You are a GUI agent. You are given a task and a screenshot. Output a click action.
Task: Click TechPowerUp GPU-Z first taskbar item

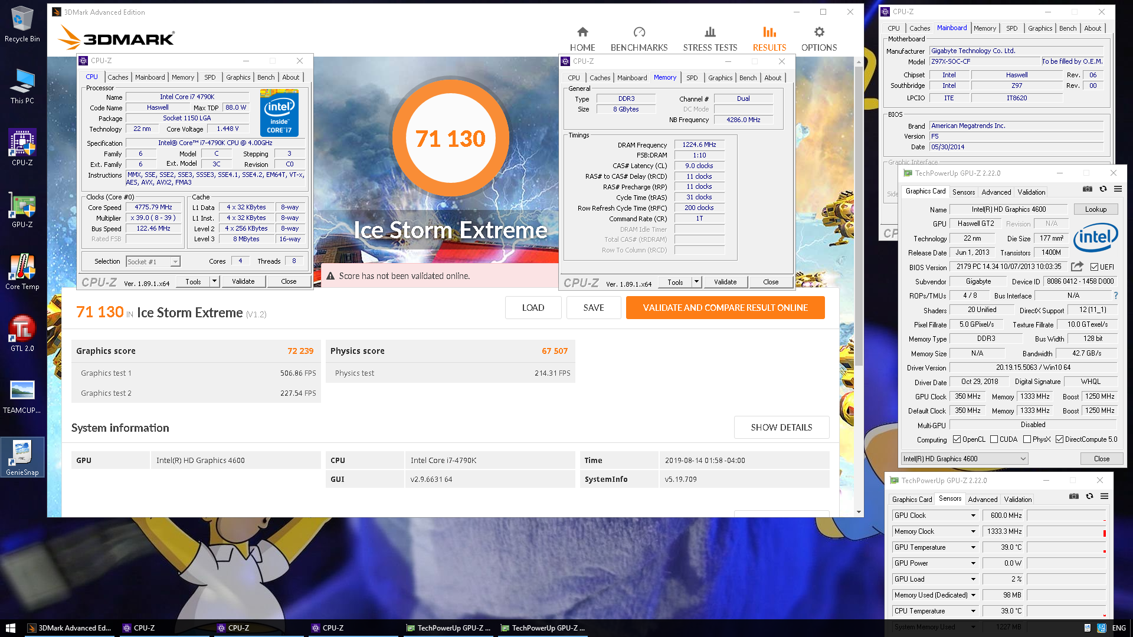(448, 628)
